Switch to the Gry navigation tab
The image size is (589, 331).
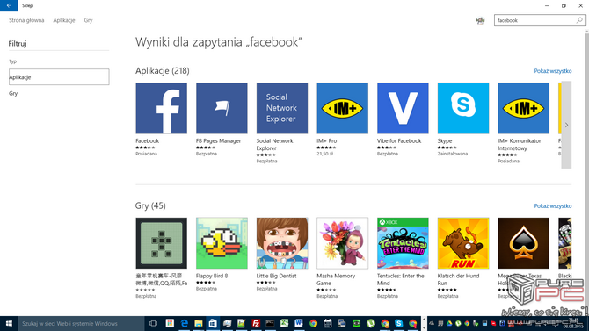click(x=88, y=20)
